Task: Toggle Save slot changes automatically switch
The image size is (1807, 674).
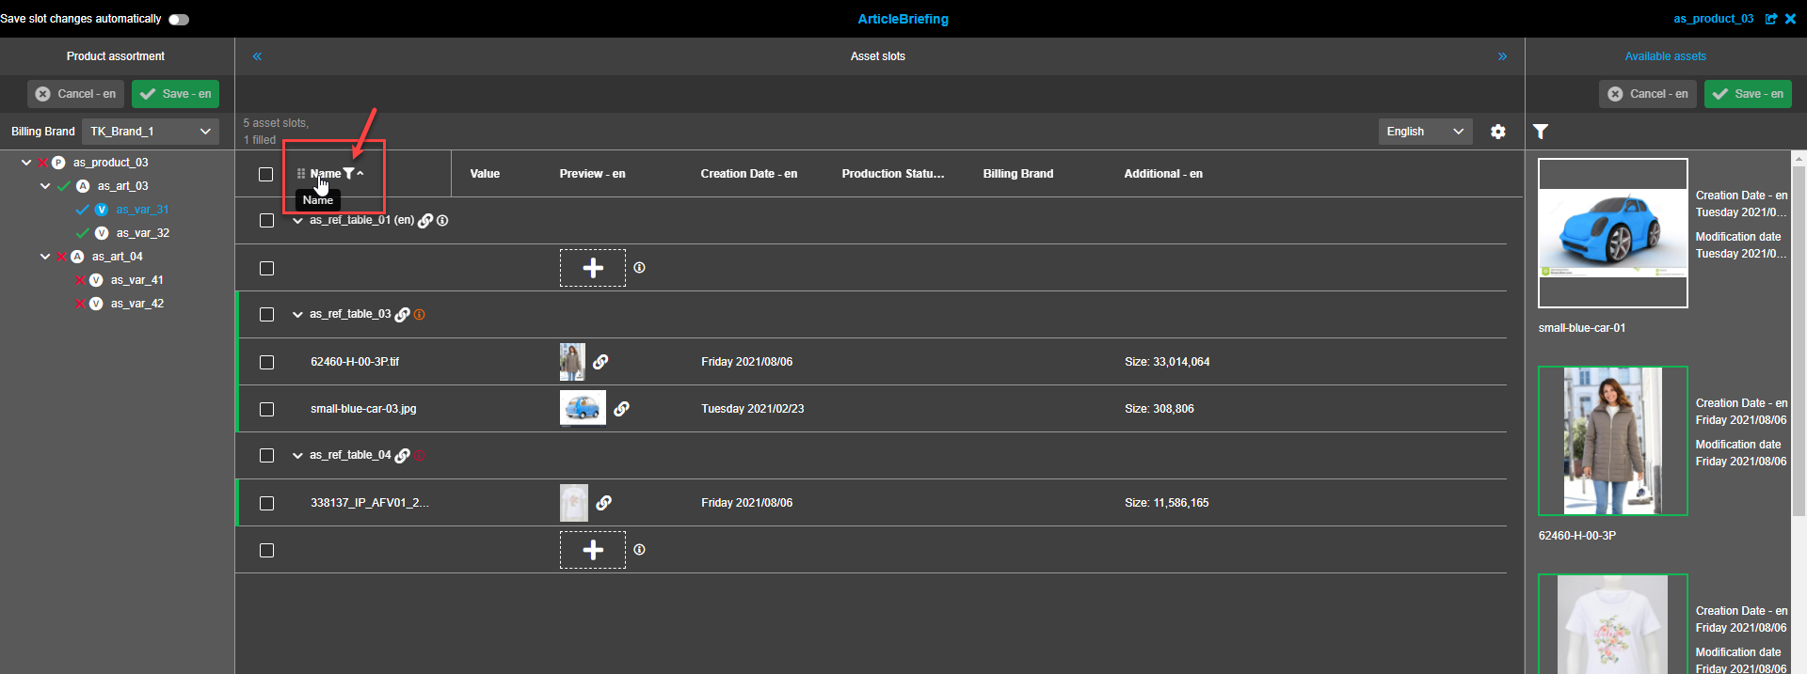Action: point(179,19)
